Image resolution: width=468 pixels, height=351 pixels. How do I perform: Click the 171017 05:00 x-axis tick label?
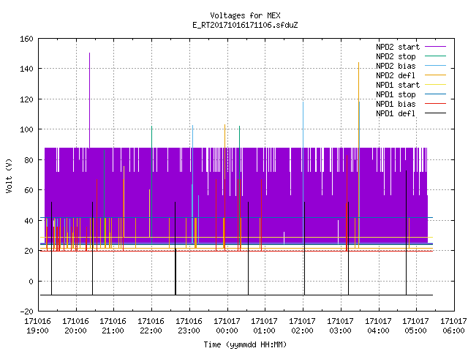[415, 326]
